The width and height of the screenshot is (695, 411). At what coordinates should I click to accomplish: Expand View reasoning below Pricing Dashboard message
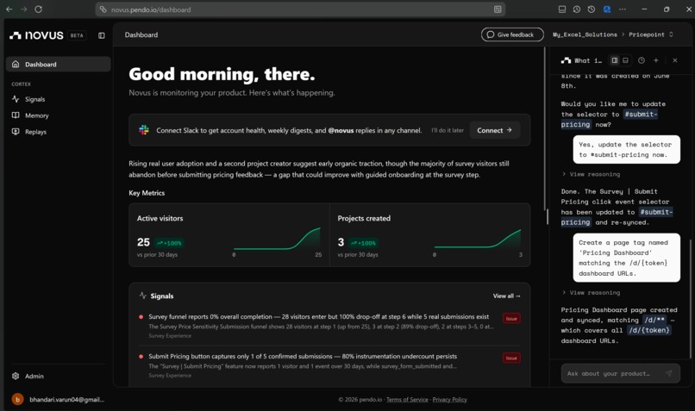pyautogui.click(x=591, y=293)
